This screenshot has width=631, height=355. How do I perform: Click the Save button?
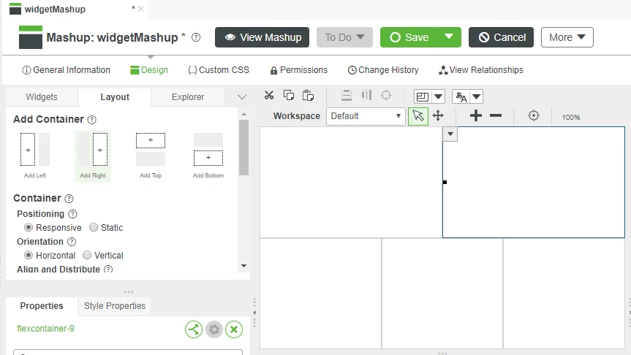[x=409, y=37]
